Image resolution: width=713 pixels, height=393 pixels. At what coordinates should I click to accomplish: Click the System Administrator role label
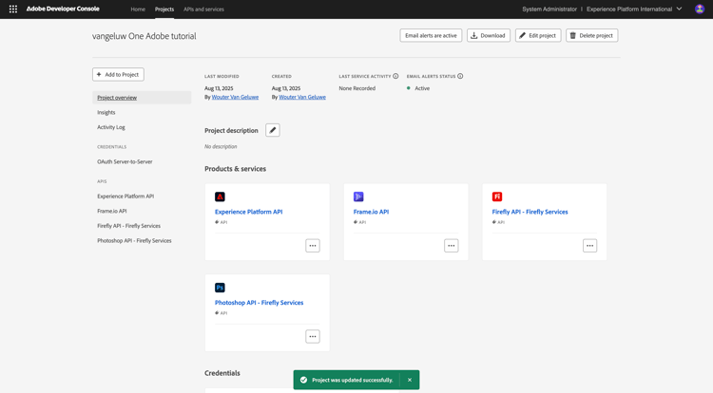[549, 9]
